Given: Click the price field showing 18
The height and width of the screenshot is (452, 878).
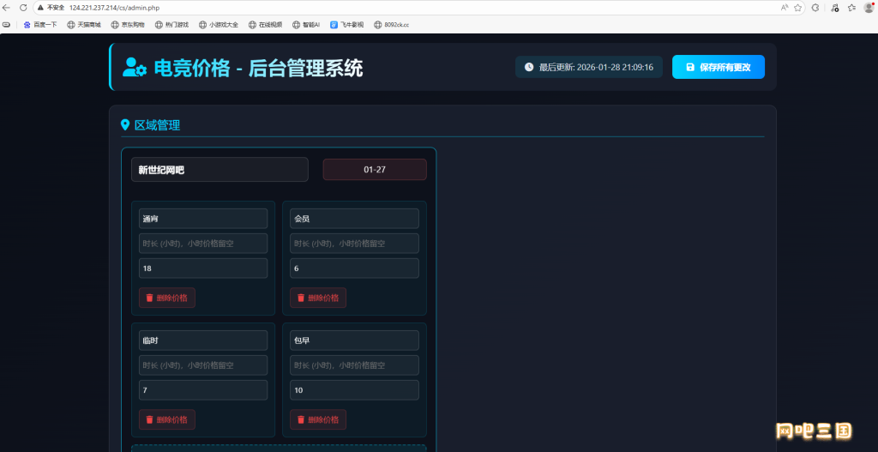Looking at the screenshot, I should (203, 268).
